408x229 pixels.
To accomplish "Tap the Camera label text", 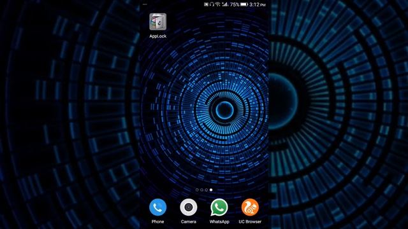I will [x=189, y=221].
